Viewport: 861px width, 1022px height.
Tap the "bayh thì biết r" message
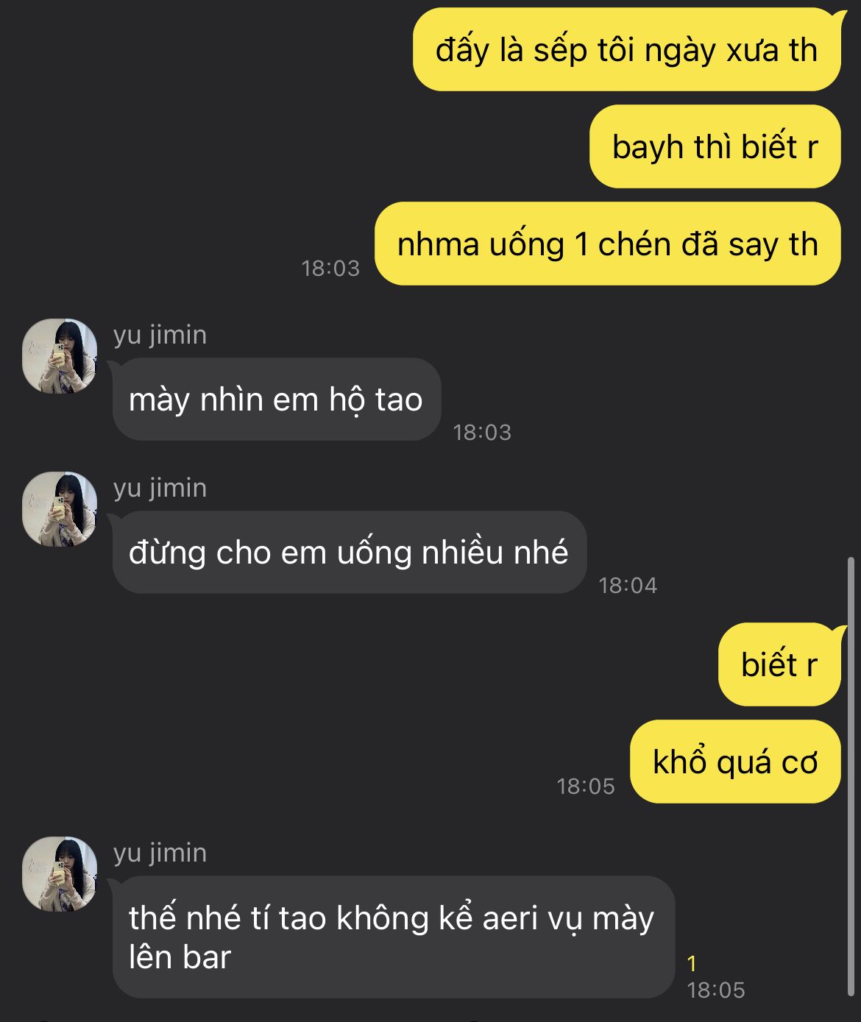click(715, 147)
